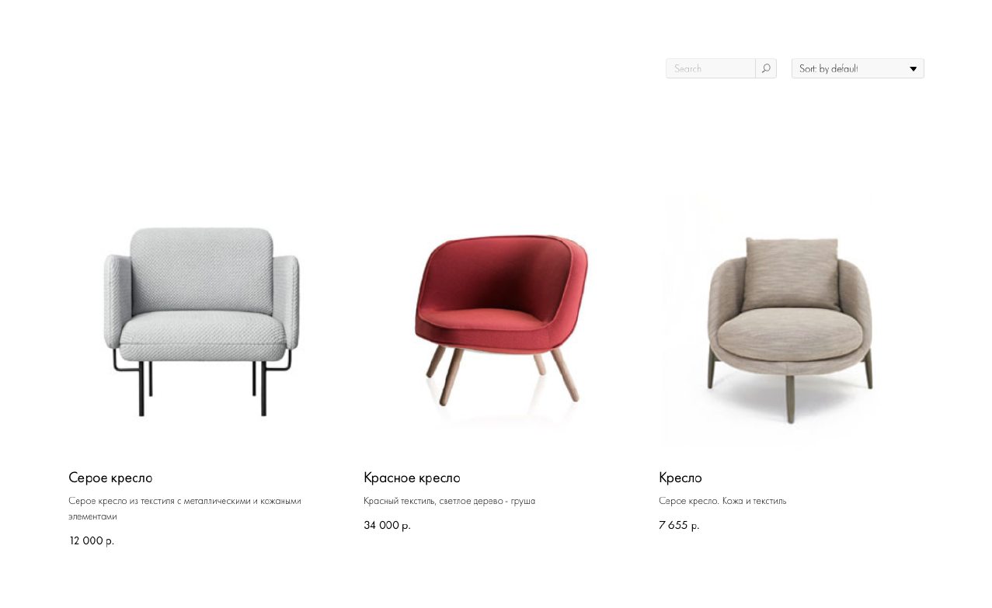The image size is (992, 608).
Task: Click the magnifier search icon
Action: [766, 68]
